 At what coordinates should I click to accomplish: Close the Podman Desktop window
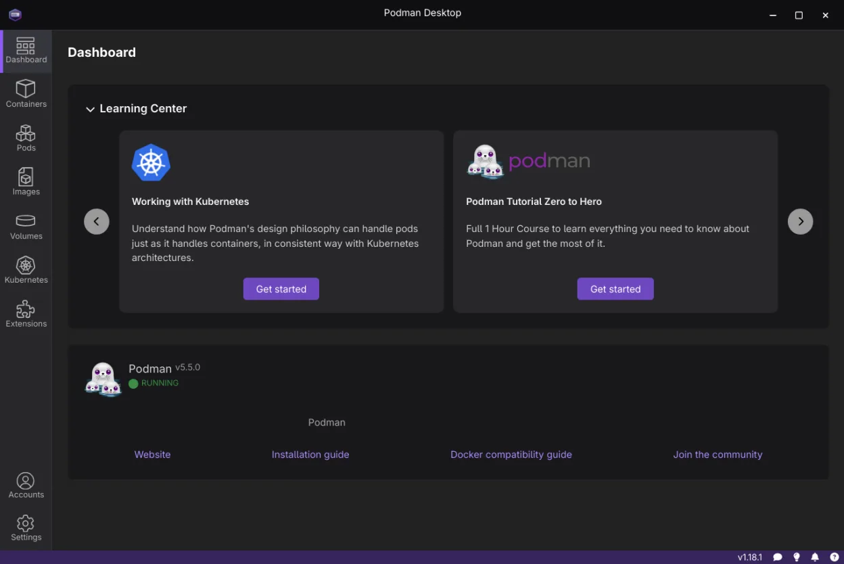tap(826, 15)
